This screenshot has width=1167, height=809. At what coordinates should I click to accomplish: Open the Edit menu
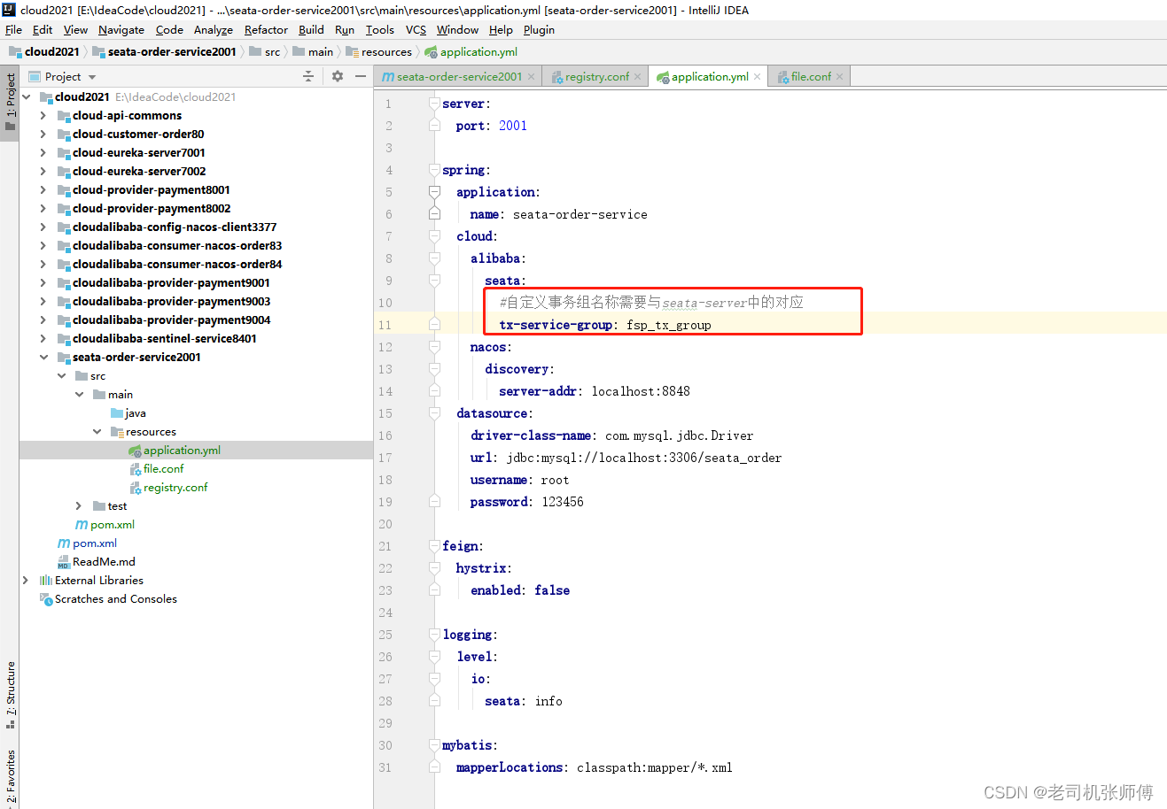click(x=43, y=29)
